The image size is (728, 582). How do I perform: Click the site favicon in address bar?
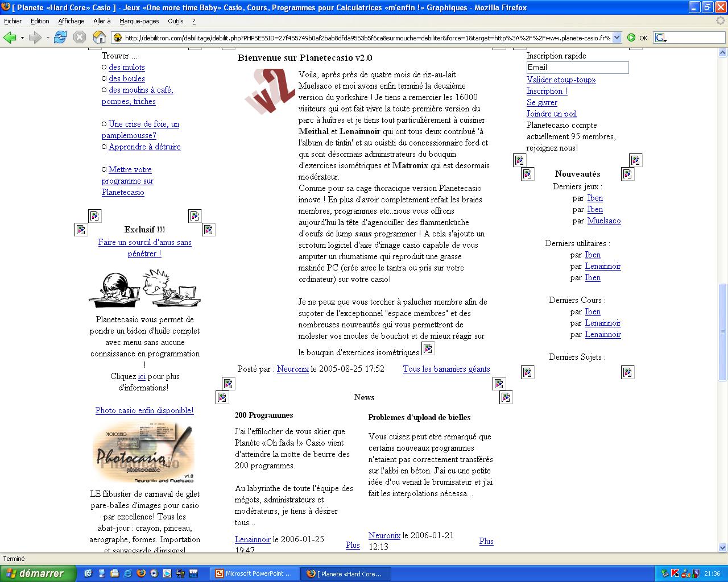tap(118, 38)
